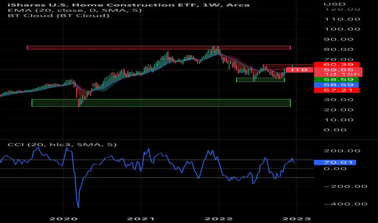Click the −200.00 CCI axis label
Screen dimensions: 378x223
click(x=346, y=187)
